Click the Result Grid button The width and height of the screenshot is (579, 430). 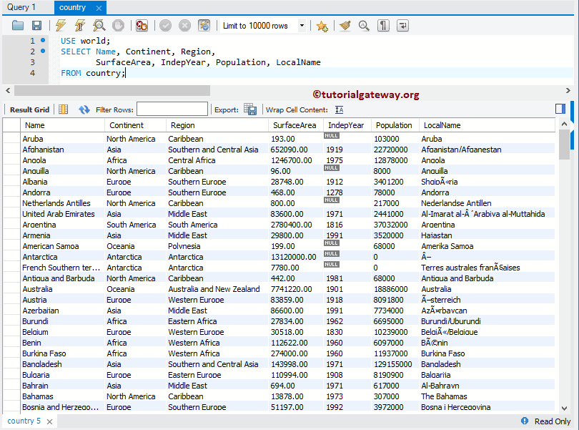click(x=29, y=109)
